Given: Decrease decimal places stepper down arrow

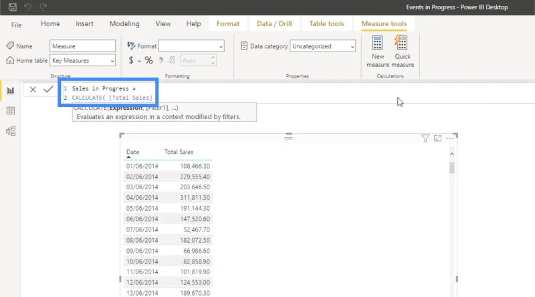Looking at the screenshot, I should pyautogui.click(x=213, y=63).
